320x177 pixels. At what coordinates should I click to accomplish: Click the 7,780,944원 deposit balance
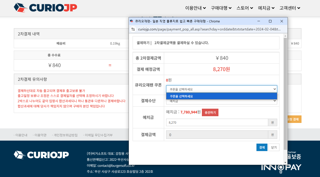click(x=191, y=112)
